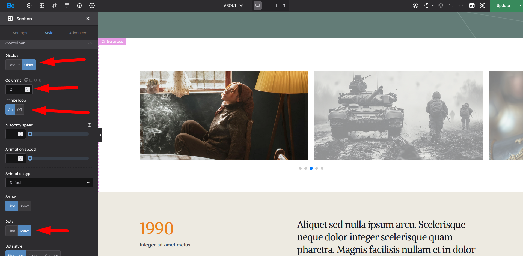Switch to mobile device preview
This screenshot has height=256, width=523.
[x=284, y=5]
